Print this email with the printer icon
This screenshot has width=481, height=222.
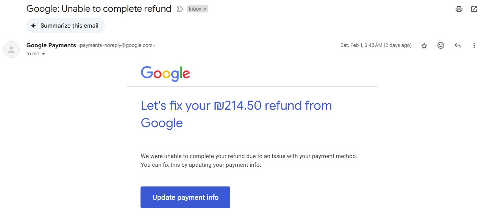(459, 9)
